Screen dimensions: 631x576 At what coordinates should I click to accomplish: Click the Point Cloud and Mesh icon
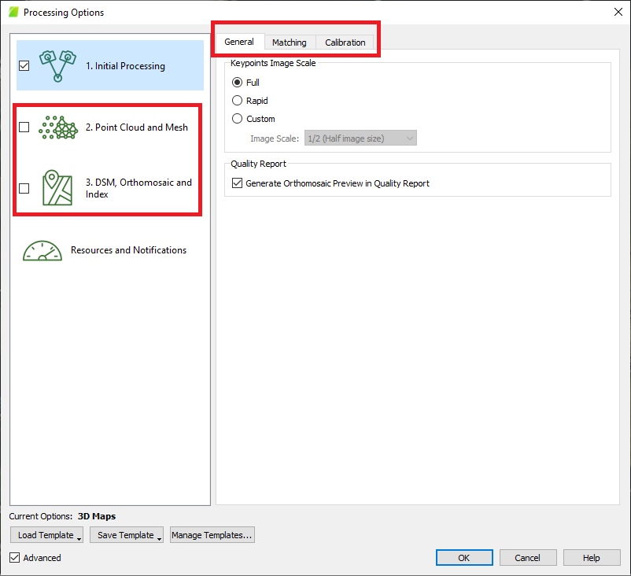(x=57, y=127)
